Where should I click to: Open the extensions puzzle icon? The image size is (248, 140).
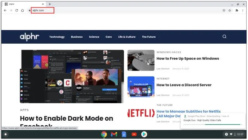[237, 10]
